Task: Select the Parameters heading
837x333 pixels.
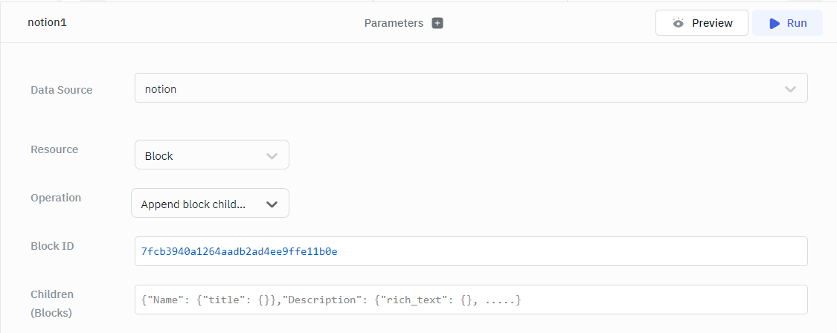Action: [x=394, y=23]
